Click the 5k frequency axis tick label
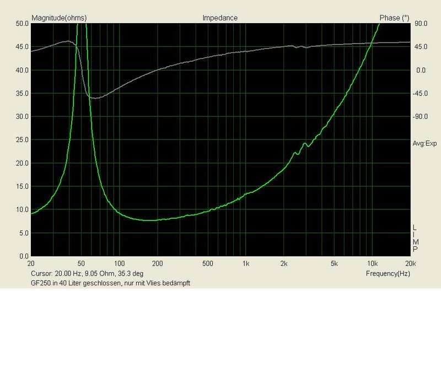The image size is (441, 372). pos(334,263)
